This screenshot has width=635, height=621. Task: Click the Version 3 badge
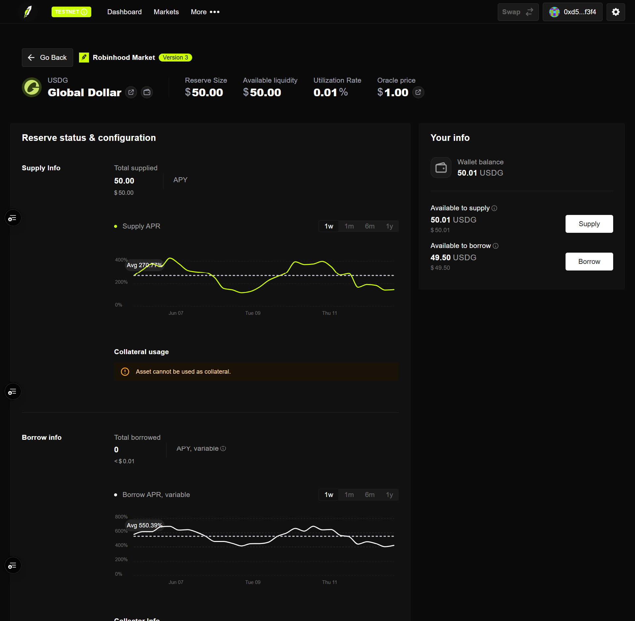click(x=175, y=58)
